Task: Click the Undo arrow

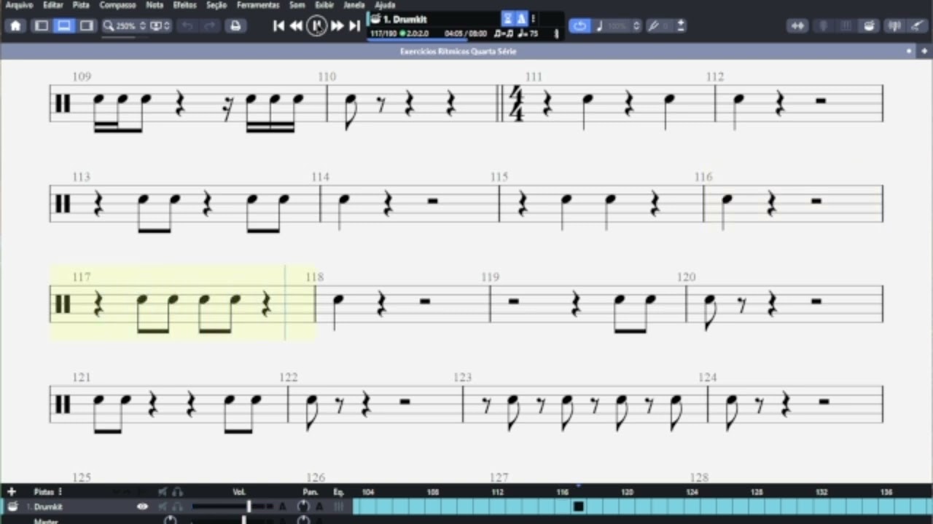Action: [x=187, y=26]
